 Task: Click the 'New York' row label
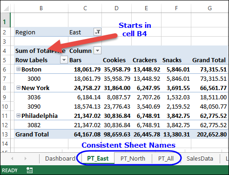click(x=35, y=88)
